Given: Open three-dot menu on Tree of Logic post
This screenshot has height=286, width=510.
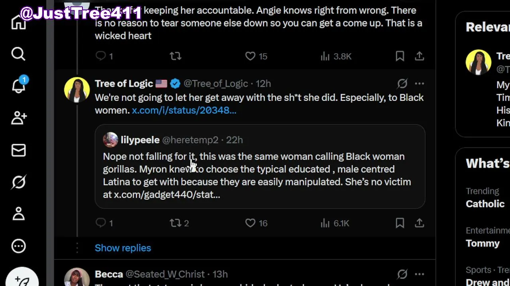Looking at the screenshot, I should (419, 84).
